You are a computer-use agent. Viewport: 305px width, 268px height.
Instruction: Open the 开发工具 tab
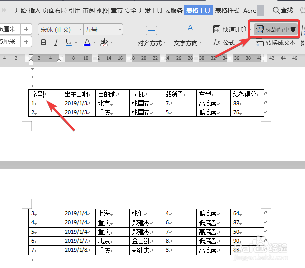(x=151, y=10)
